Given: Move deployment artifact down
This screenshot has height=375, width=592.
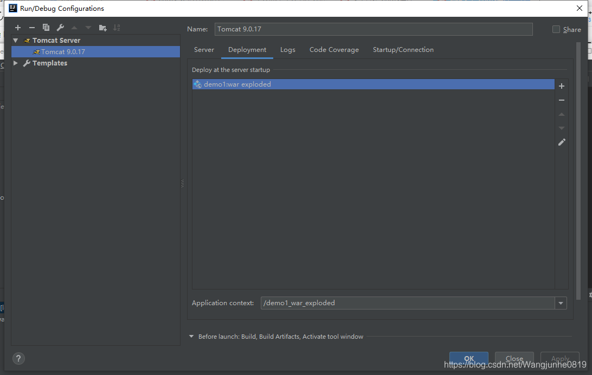Looking at the screenshot, I should 562,128.
